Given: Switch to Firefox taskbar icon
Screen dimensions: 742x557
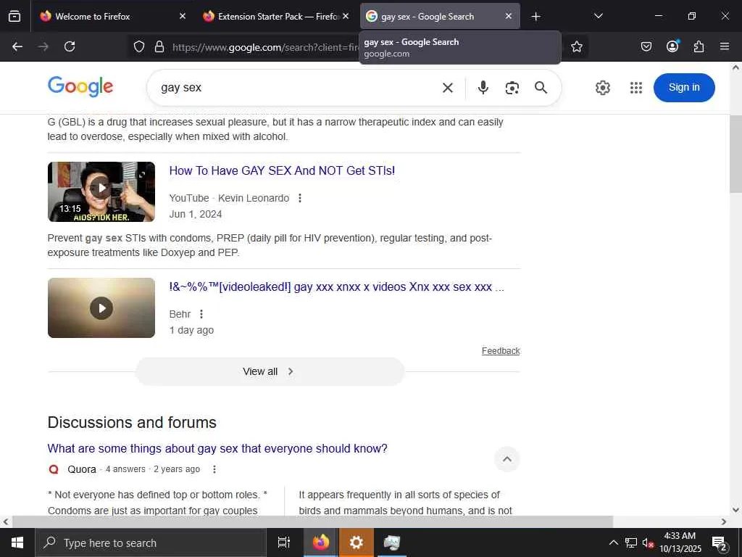Looking at the screenshot, I should [320, 542].
